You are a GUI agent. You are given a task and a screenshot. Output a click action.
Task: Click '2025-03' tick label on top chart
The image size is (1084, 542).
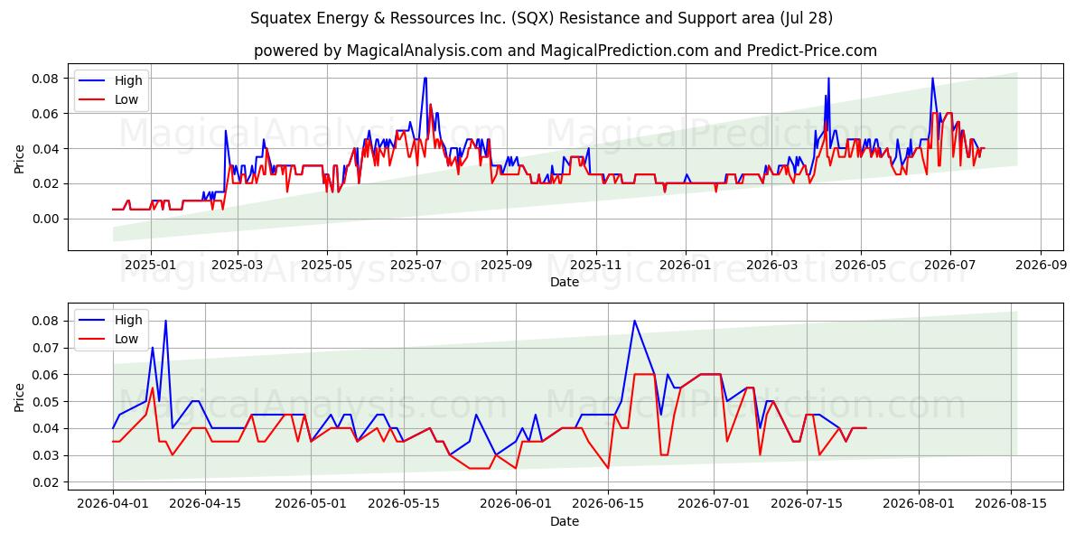(x=238, y=266)
